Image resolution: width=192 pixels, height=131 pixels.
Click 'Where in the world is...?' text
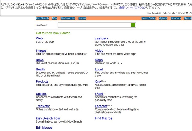click(109, 63)
